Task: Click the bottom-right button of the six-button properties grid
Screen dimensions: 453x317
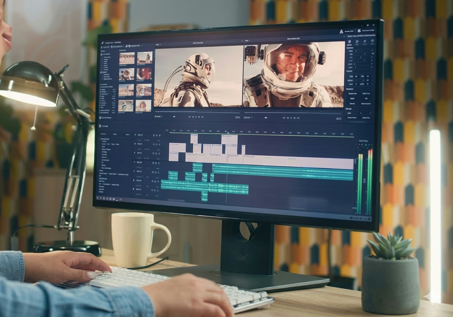Action: [366, 104]
